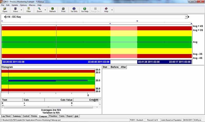Click the After column header

[123, 67]
